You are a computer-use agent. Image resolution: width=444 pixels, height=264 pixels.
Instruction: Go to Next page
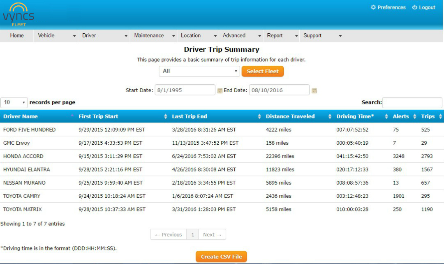[x=212, y=234]
